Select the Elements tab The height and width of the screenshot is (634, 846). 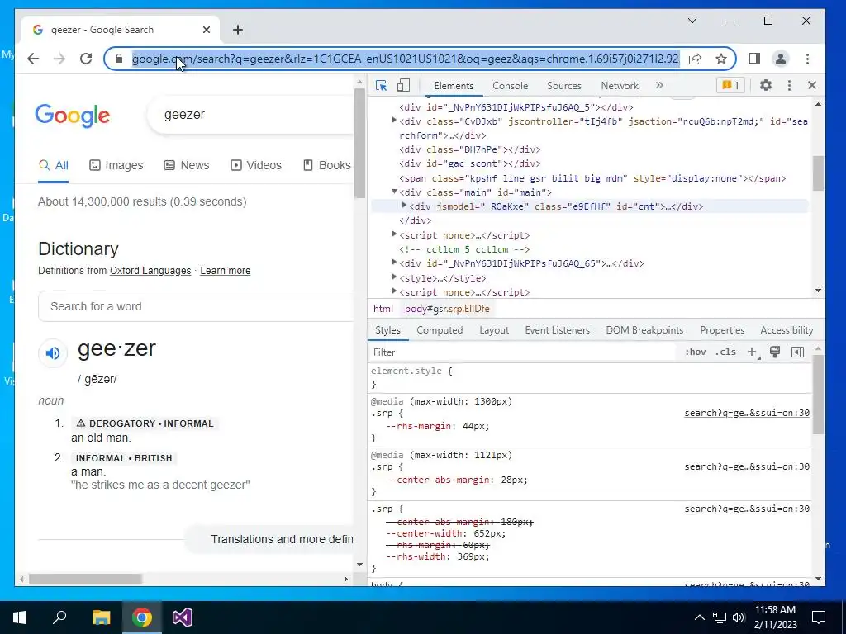click(454, 86)
